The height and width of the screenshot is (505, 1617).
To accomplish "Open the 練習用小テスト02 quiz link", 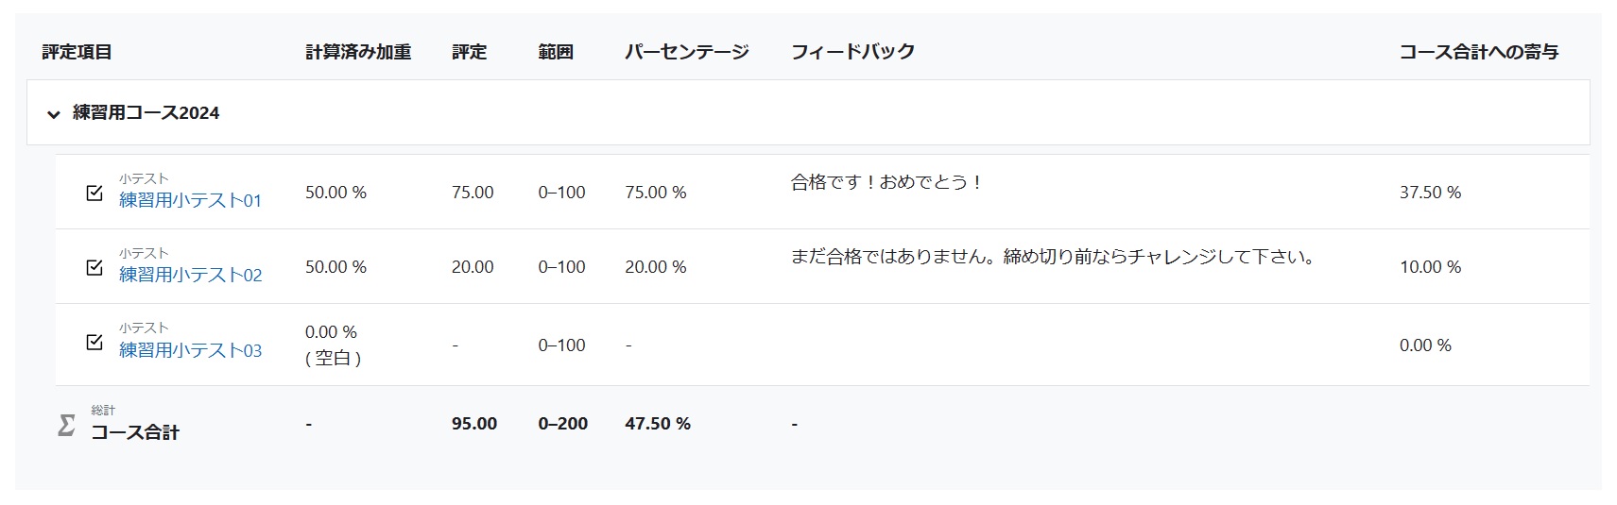I will (x=190, y=275).
